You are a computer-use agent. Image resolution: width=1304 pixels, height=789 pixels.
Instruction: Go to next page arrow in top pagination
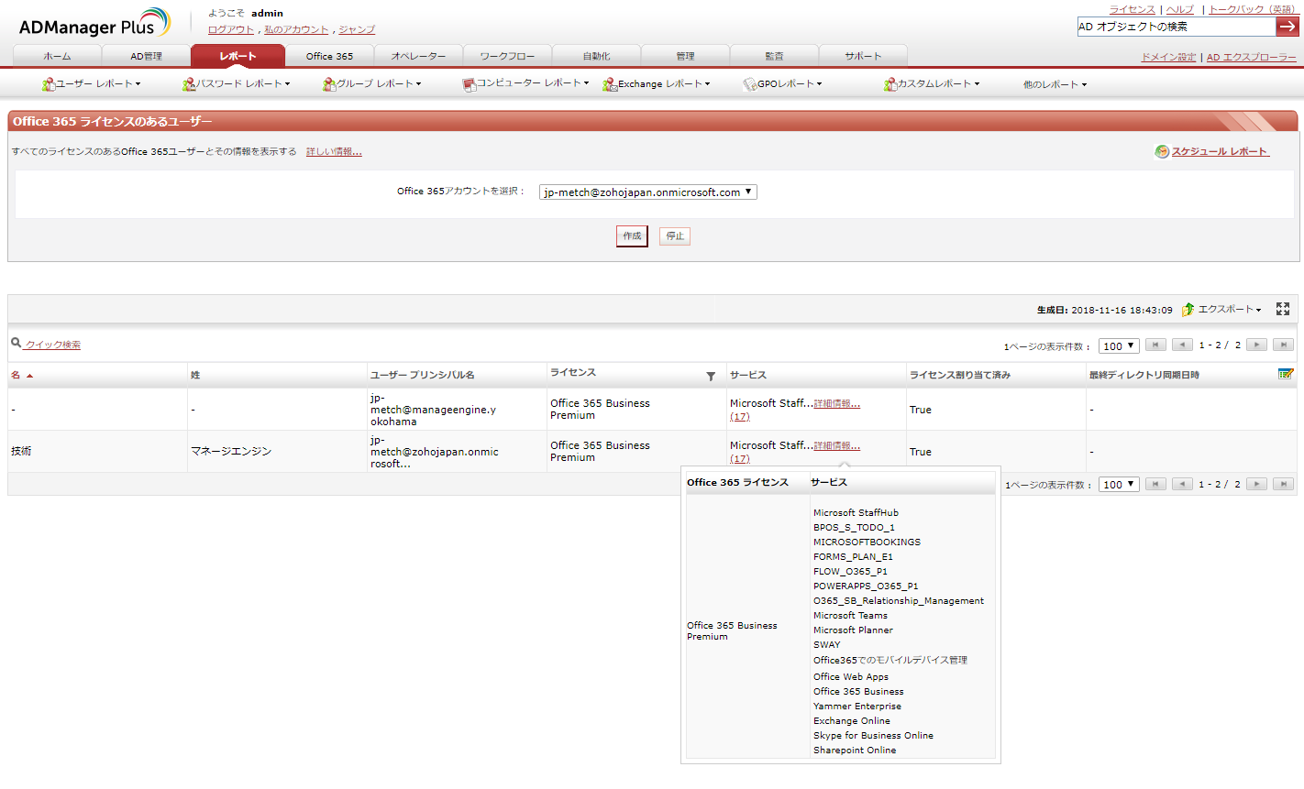pyautogui.click(x=1257, y=345)
